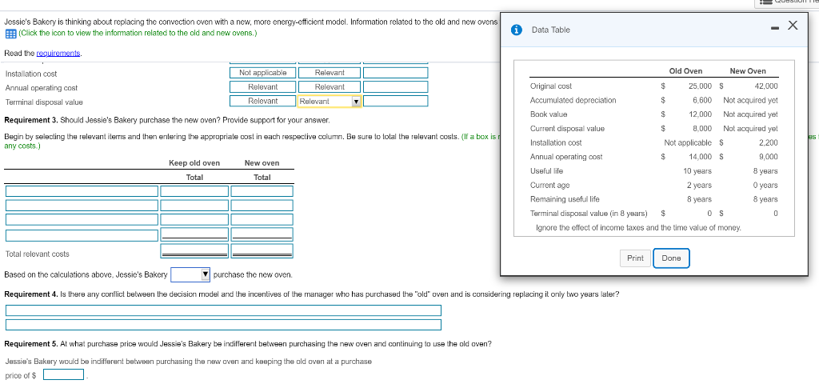Click the Terminal disposal value first Relevant box
Image resolution: width=819 pixels, height=392 pixels.
pos(262,101)
